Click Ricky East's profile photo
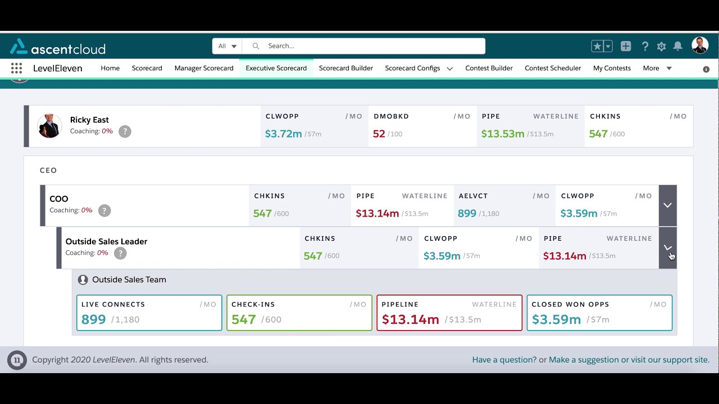 pos(49,126)
